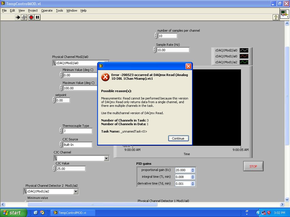
Task: Click Thermocouple Type ring stepper
Action: pyautogui.click(x=61, y=131)
